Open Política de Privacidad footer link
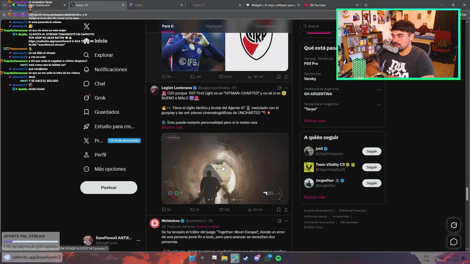The image size is (470, 264). point(352,210)
